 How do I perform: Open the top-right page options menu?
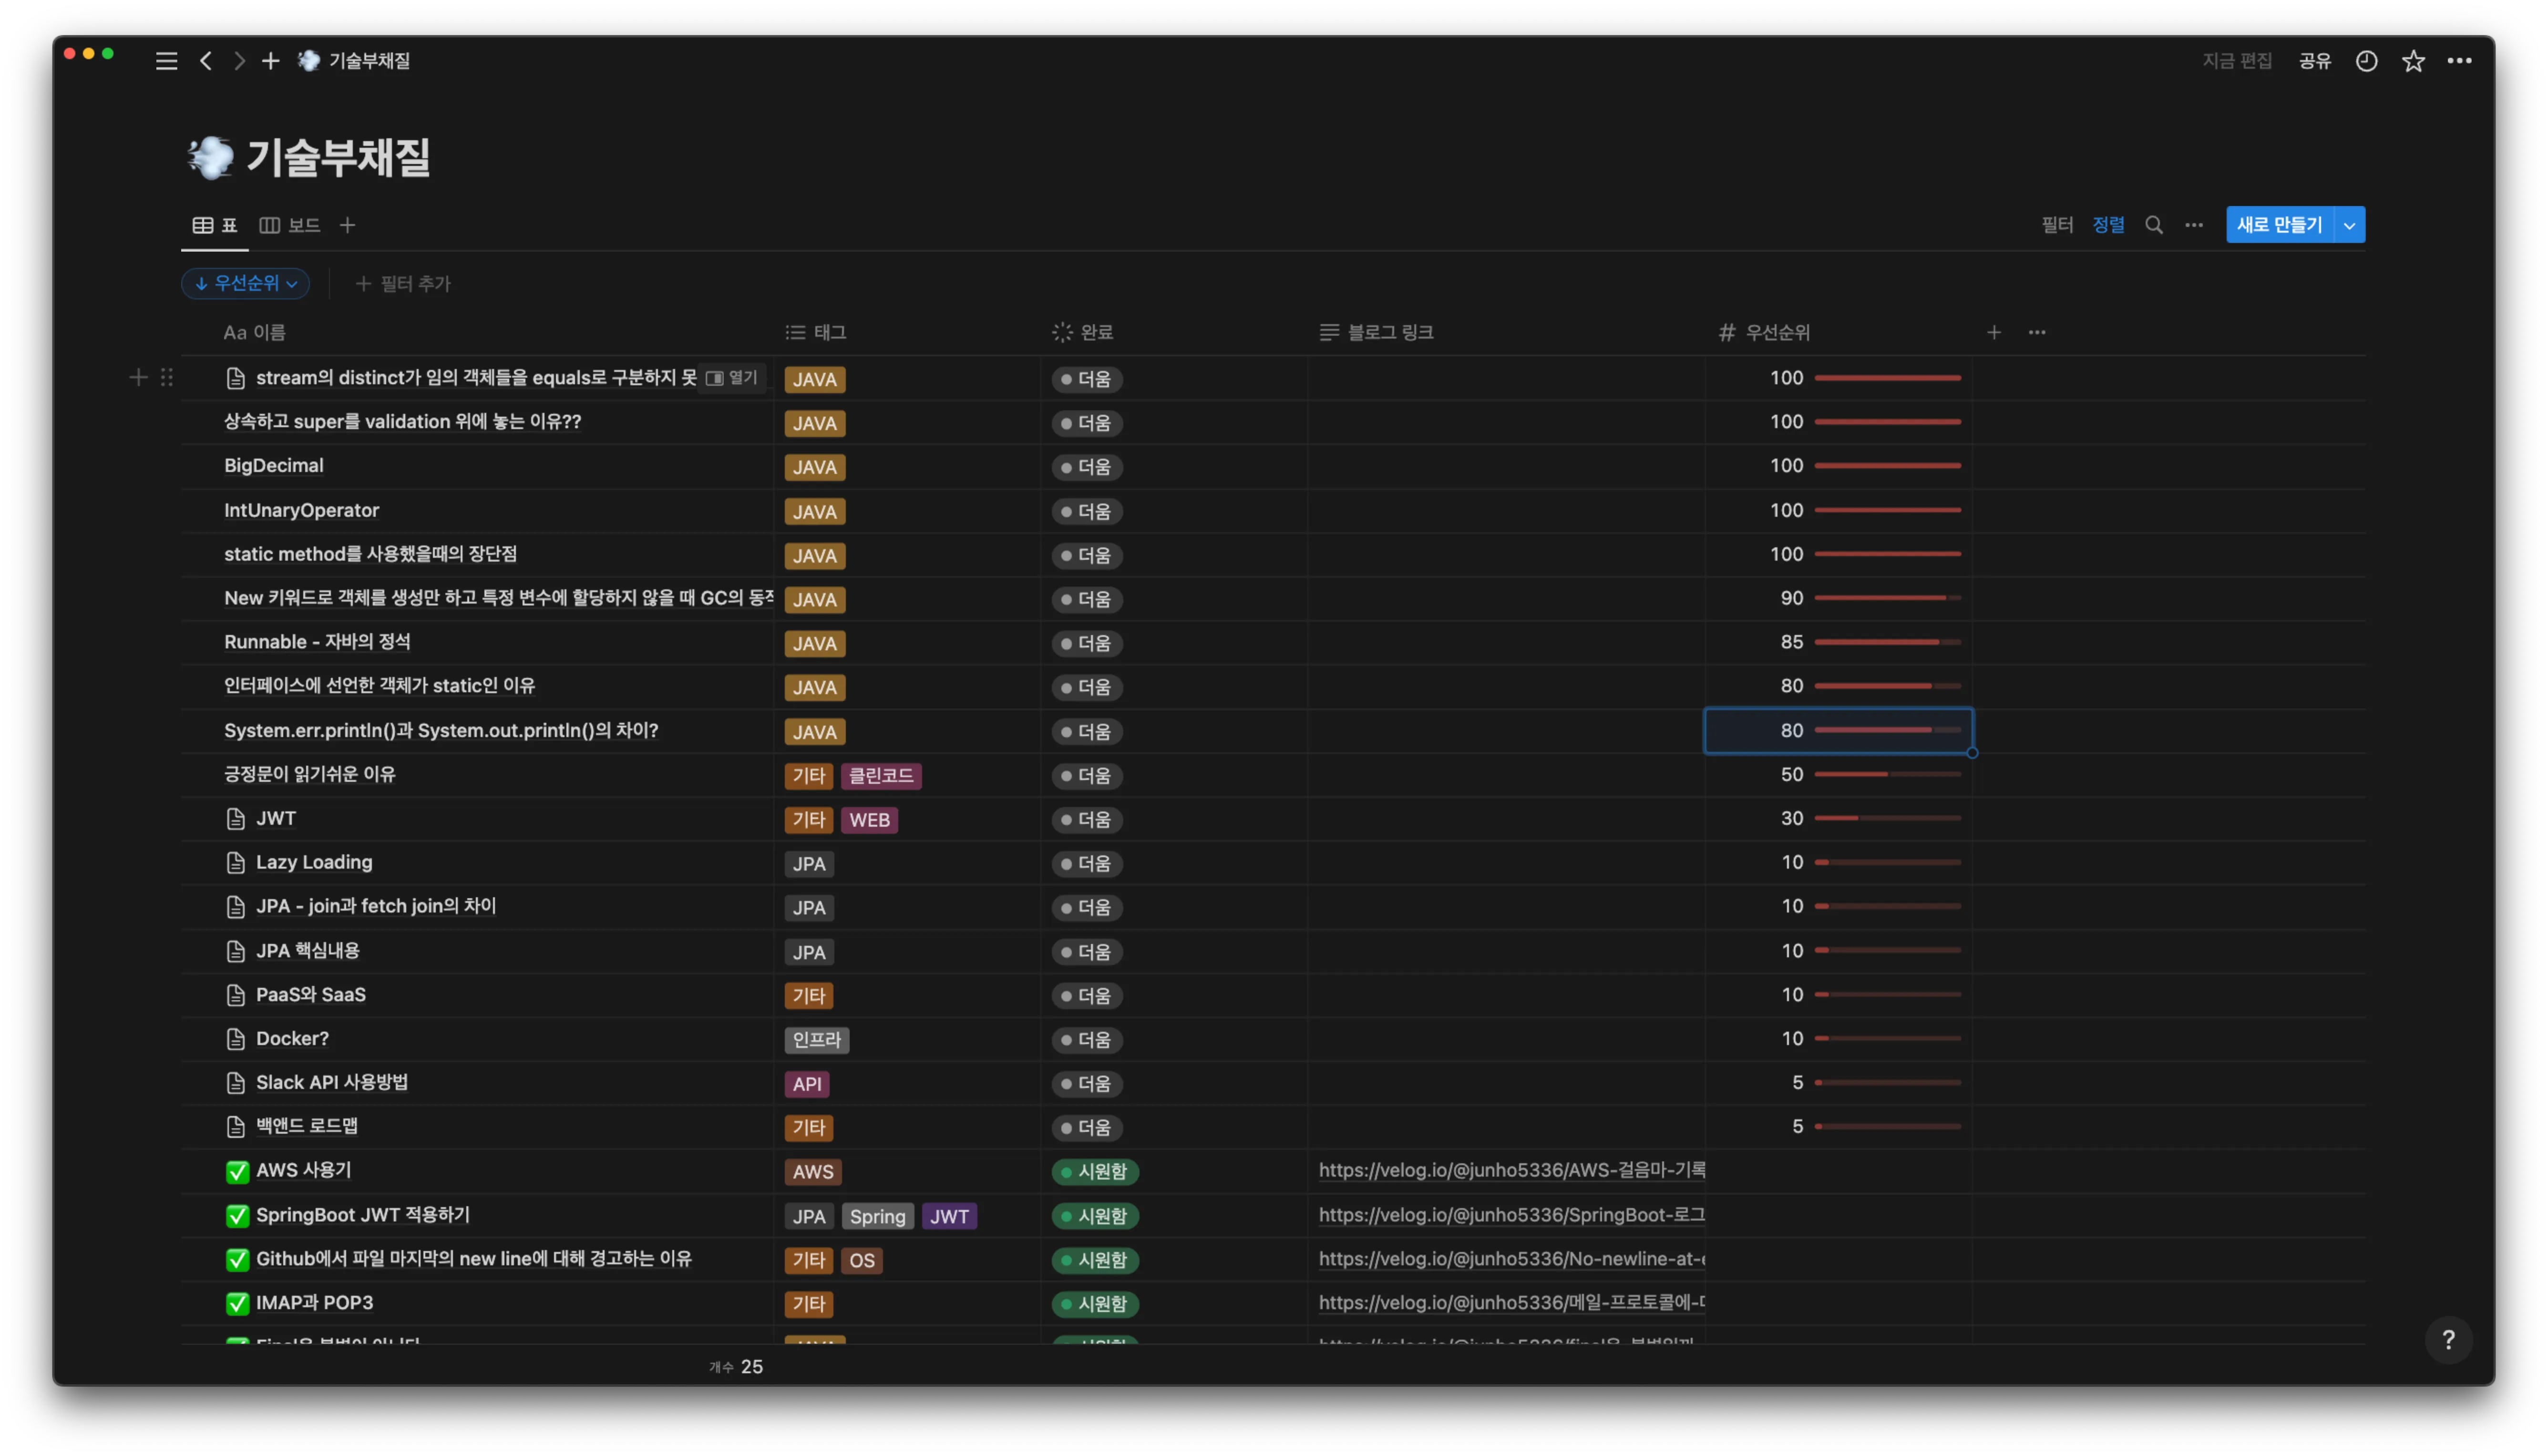[2459, 61]
